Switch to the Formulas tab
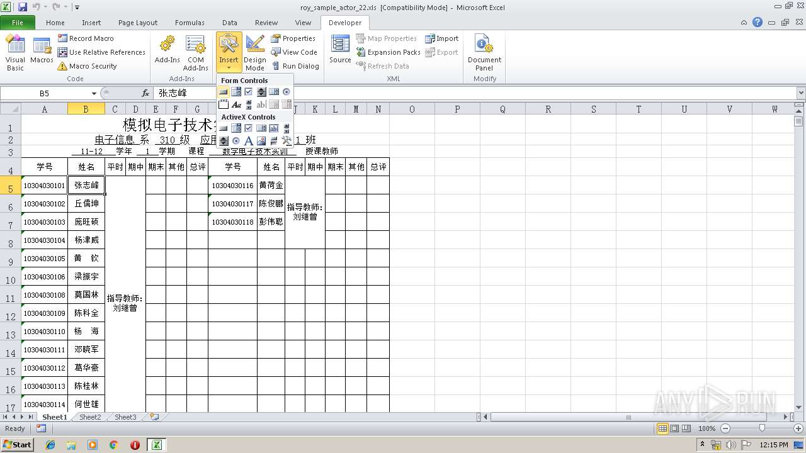Viewport: 806px width, 453px height. [x=190, y=23]
